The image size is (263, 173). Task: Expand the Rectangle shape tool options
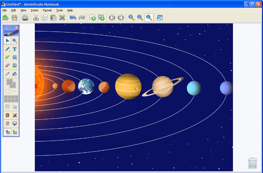point(17,59)
